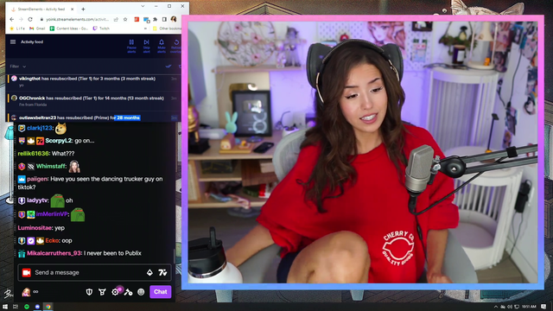
Task: Click username ladyytv in chat
Action: point(37,200)
